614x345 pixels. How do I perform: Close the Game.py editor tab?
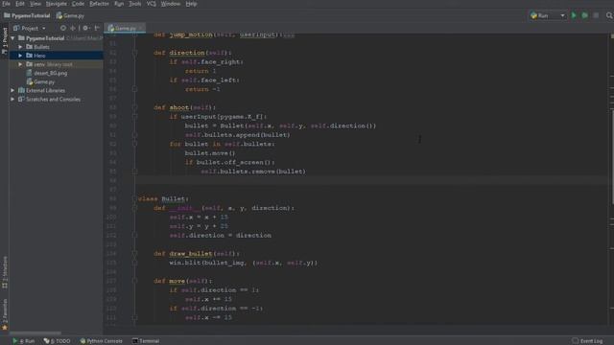pyautogui.click(x=141, y=28)
